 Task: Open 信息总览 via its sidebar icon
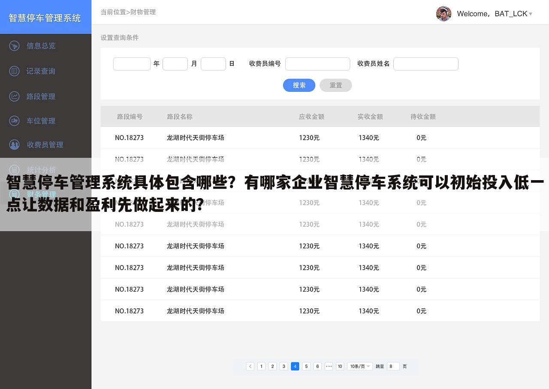(14, 45)
